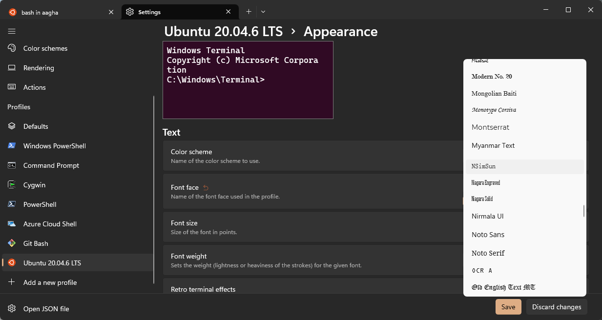Select the PowerShell profile entry
Screen dimensions: 602x320
click(x=77, y=204)
